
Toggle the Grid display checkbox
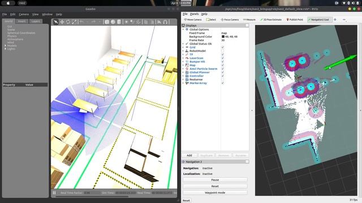click(222, 47)
